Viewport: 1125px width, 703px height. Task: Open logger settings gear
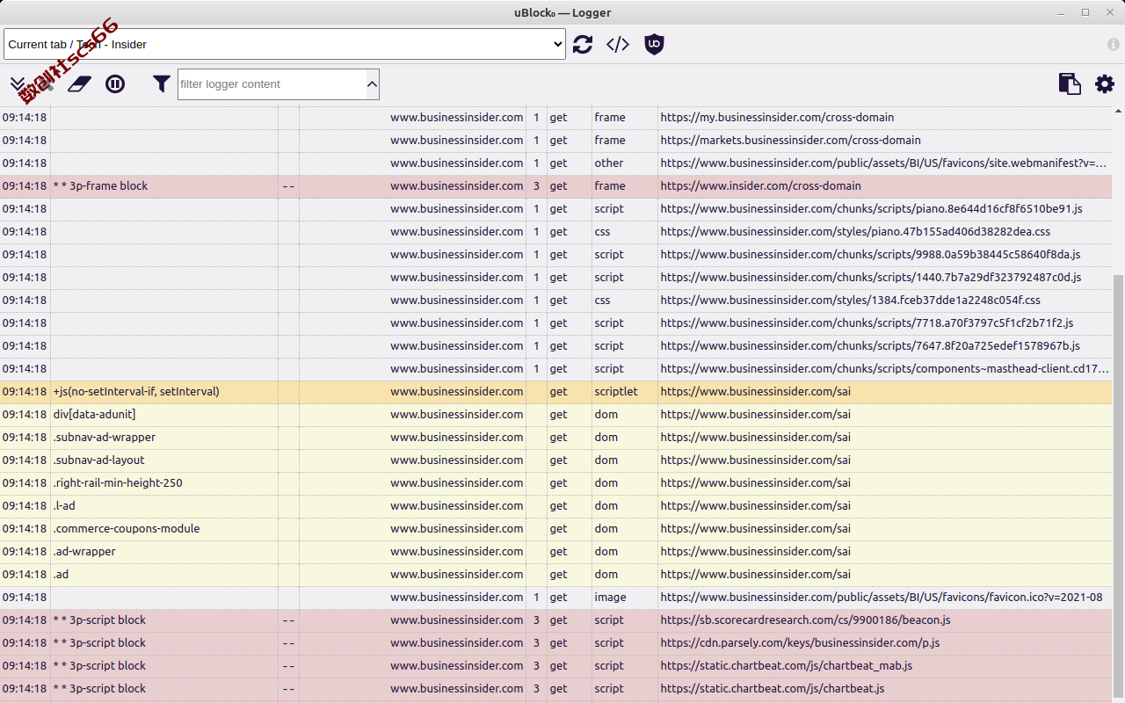[1105, 84]
